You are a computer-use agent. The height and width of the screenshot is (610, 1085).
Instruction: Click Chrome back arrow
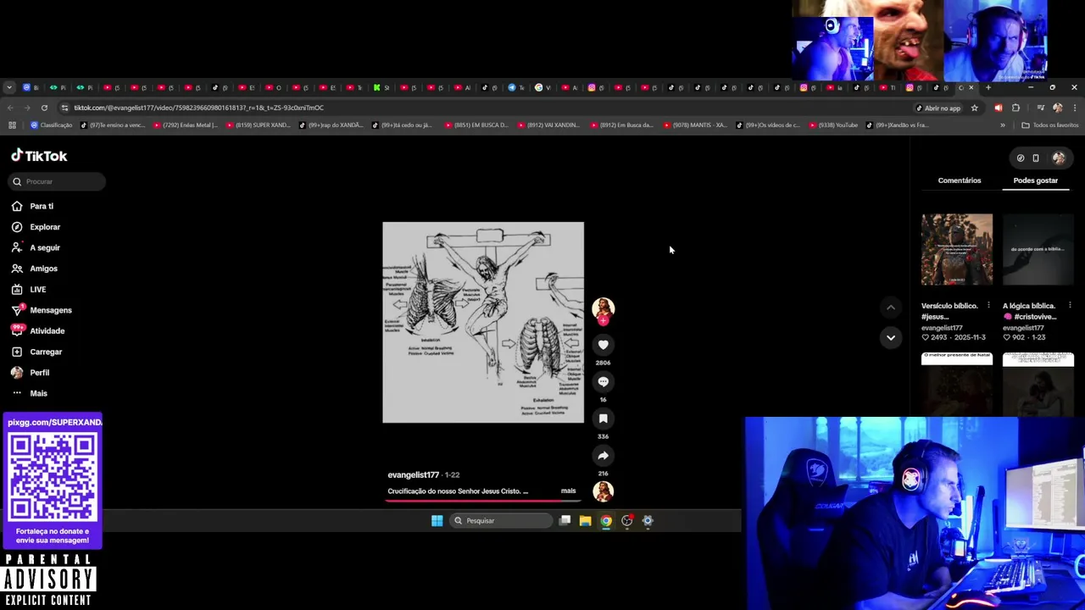pos(10,108)
